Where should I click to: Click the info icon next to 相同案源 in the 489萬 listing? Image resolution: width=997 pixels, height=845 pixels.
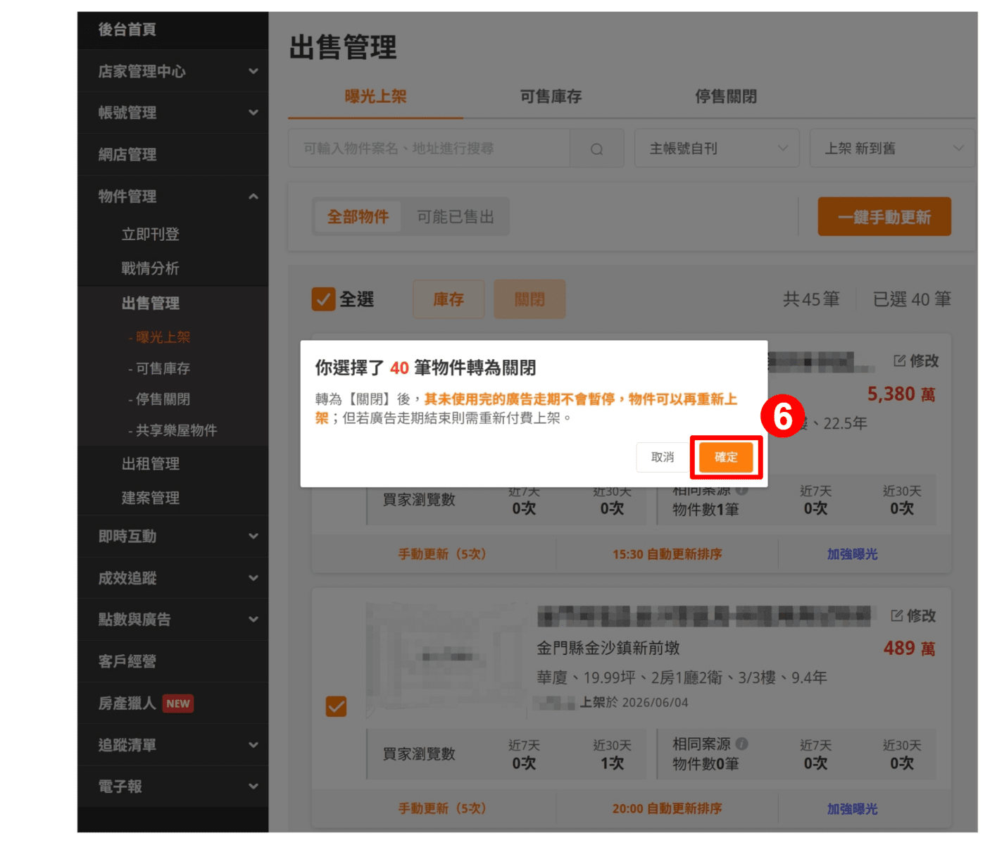click(741, 744)
